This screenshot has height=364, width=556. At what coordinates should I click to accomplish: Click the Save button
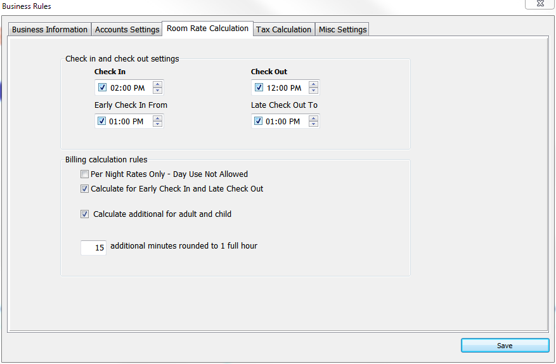505,346
